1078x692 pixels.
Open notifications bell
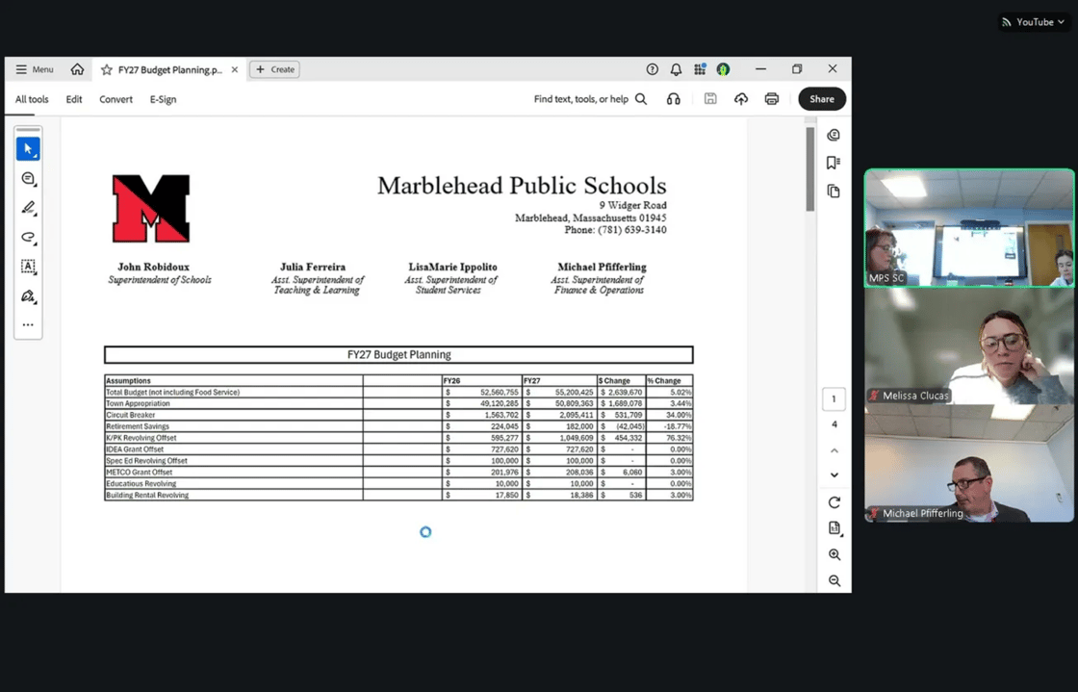676,69
